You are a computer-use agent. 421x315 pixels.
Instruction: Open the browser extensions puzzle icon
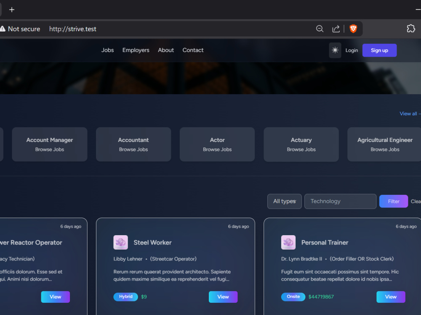[x=411, y=29]
